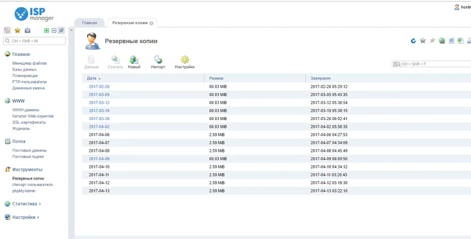Show the menu tree view icon
The width and height of the screenshot is (471, 239).
(x=7, y=31)
